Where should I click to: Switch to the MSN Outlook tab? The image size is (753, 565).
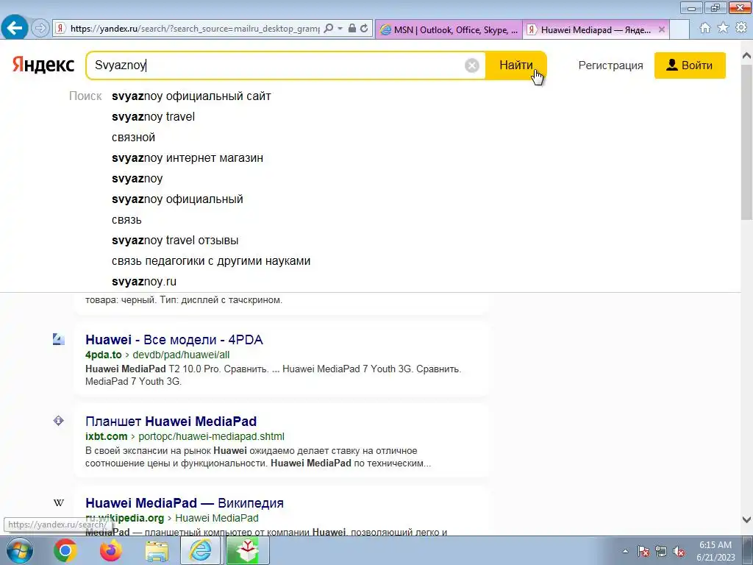pos(449,29)
